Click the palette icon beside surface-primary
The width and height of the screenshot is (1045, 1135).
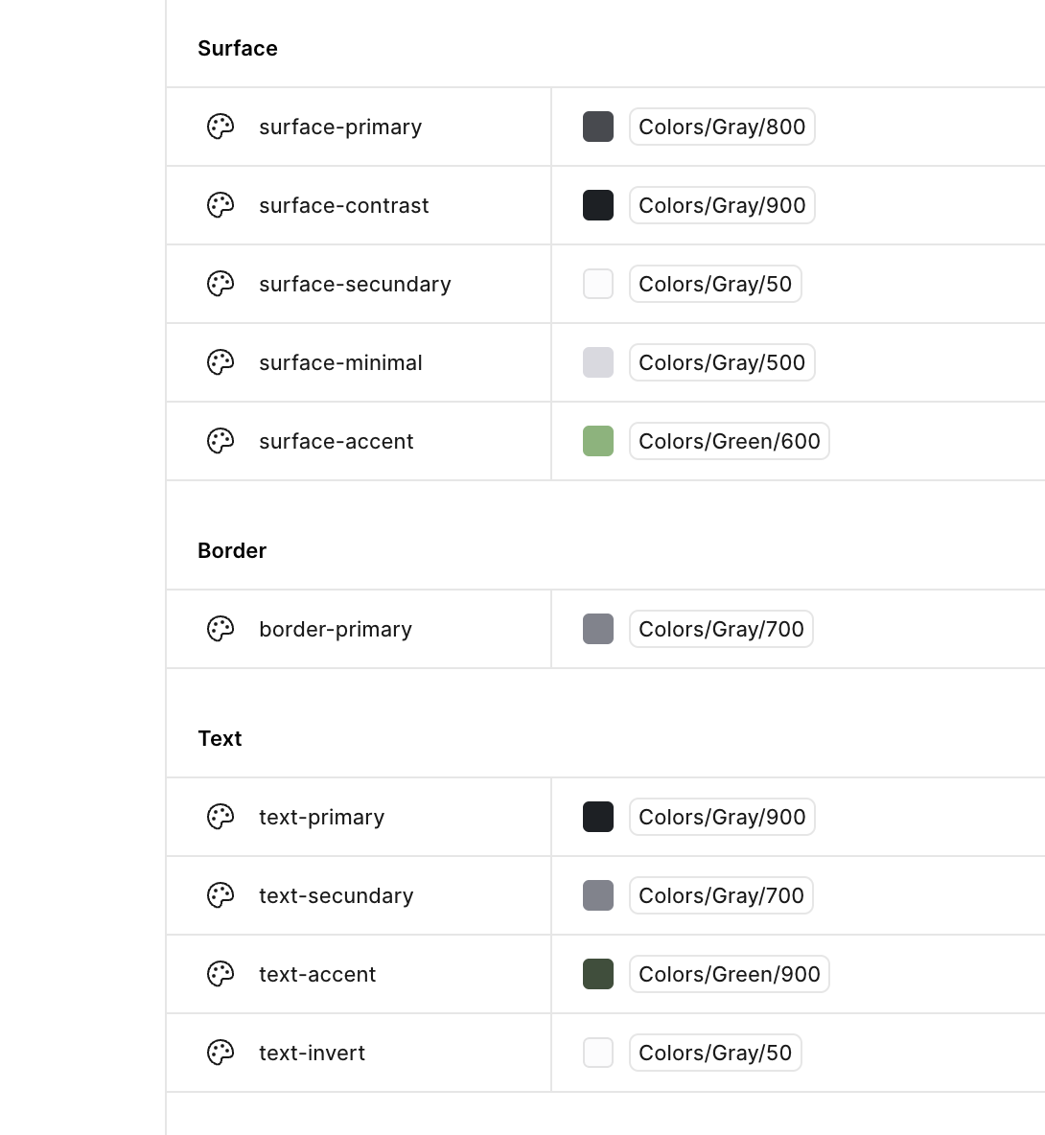tap(221, 127)
